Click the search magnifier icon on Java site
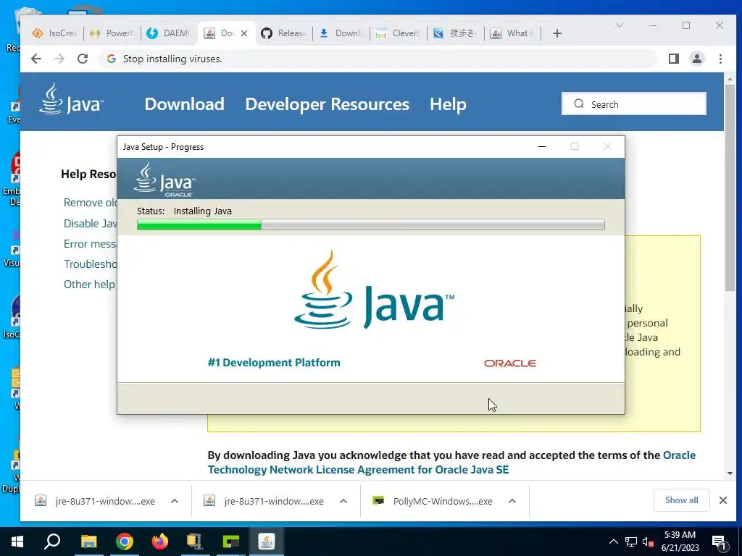This screenshot has height=556, width=742. pyautogui.click(x=578, y=104)
